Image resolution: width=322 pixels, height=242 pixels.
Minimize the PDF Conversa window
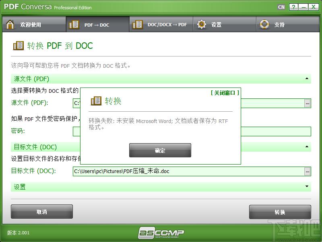[303, 7]
